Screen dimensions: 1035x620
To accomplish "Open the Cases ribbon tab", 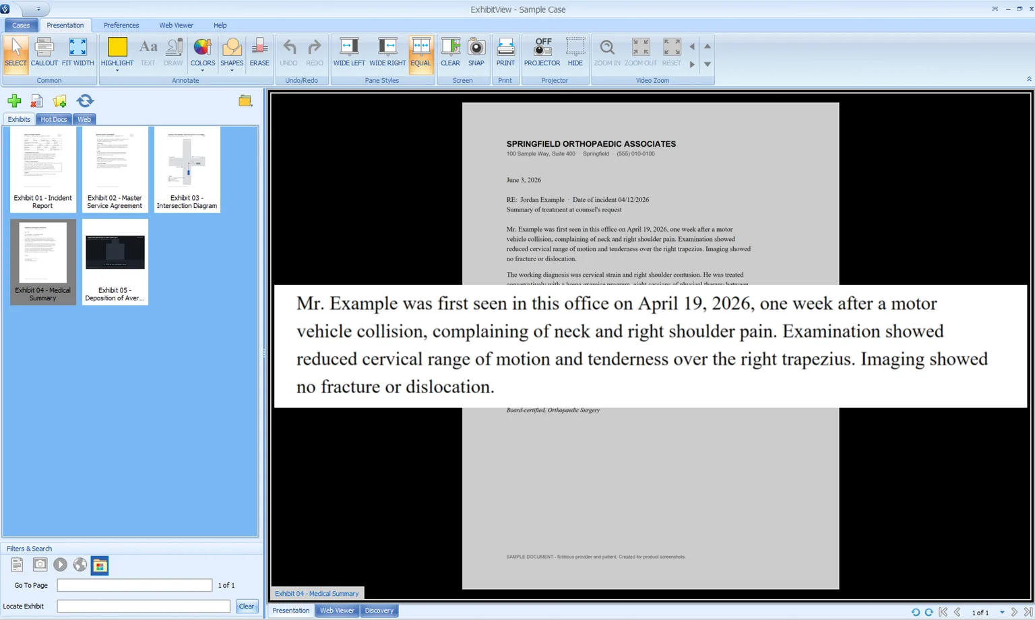I will coord(21,25).
